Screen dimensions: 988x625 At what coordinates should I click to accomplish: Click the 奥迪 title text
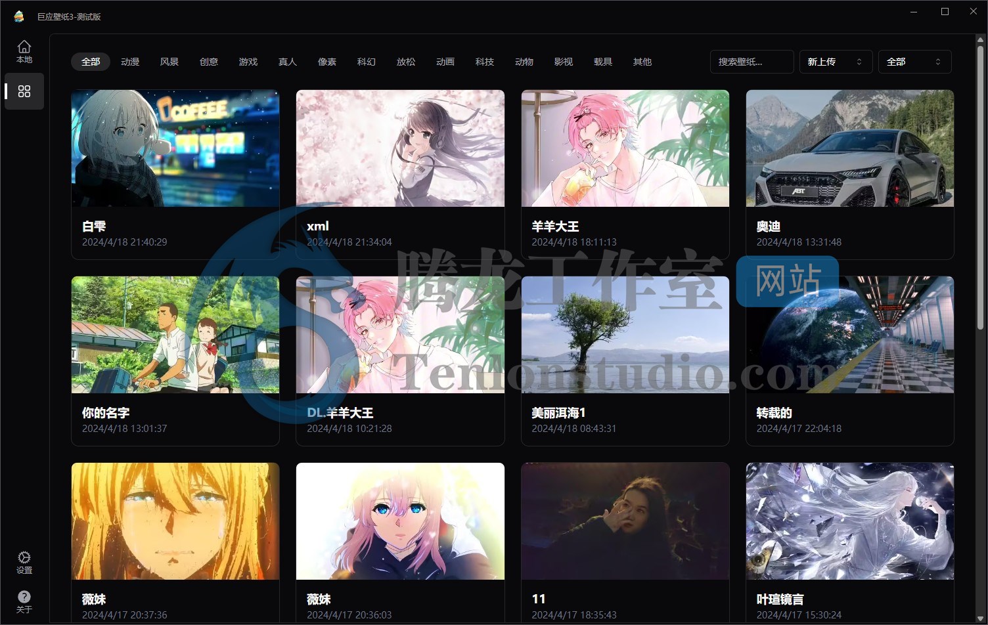[x=769, y=226]
